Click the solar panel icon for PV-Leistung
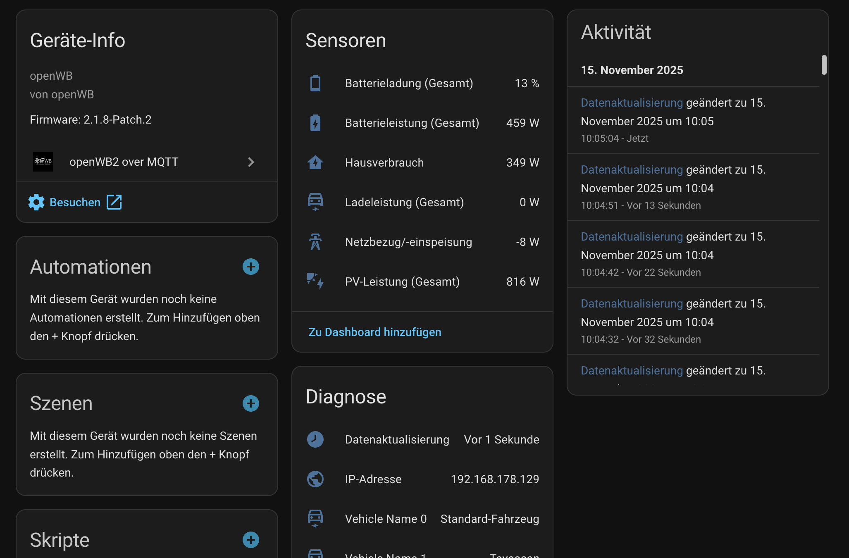This screenshot has width=849, height=558. 315,281
